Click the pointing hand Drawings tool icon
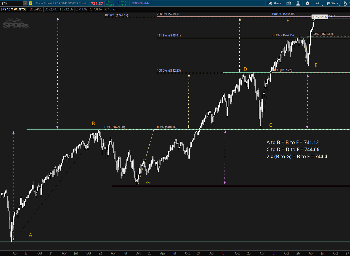The image size is (350, 256). pos(345,3)
